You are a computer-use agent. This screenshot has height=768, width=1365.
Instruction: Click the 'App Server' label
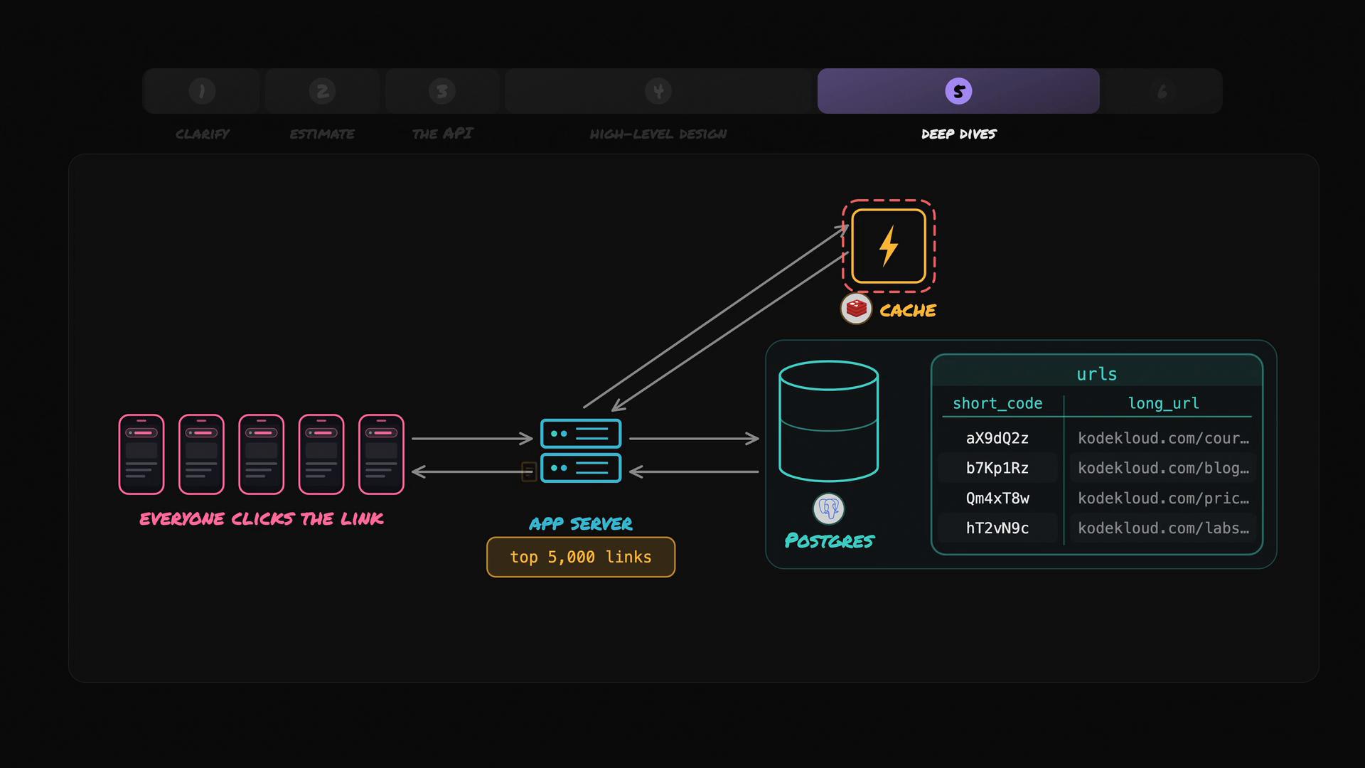pos(581,523)
